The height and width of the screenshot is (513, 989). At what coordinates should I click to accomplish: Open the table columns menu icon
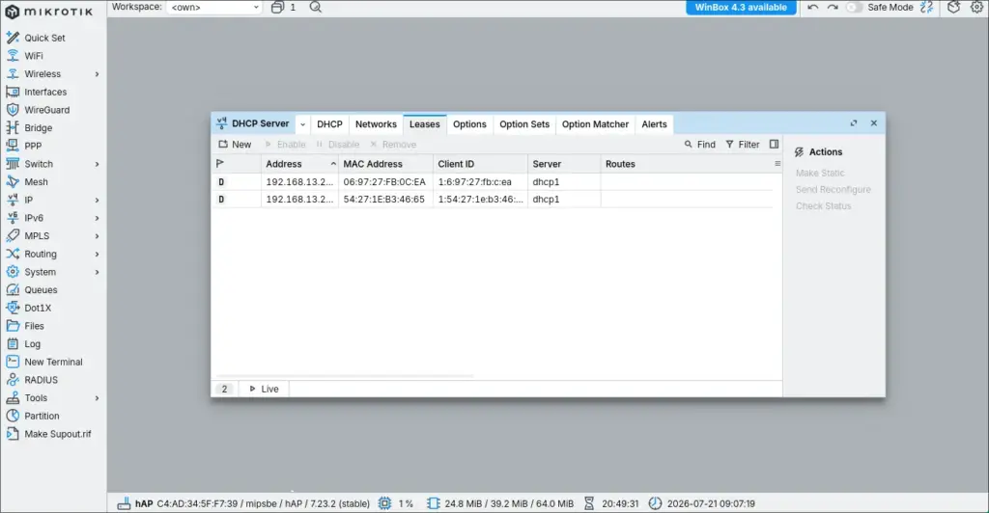777,164
